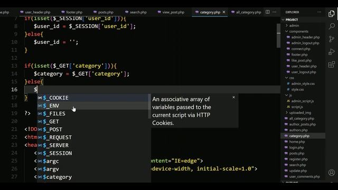This screenshot has height=190, width=338.
Task: Choose $argc from suggestions
Action: pyautogui.click(x=93, y=161)
